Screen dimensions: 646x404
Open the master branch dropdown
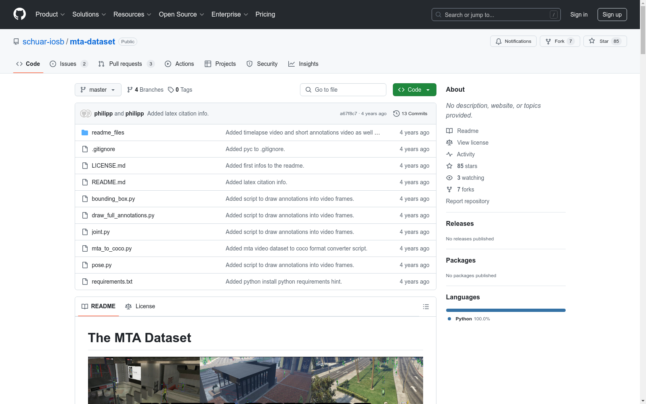pos(98,90)
